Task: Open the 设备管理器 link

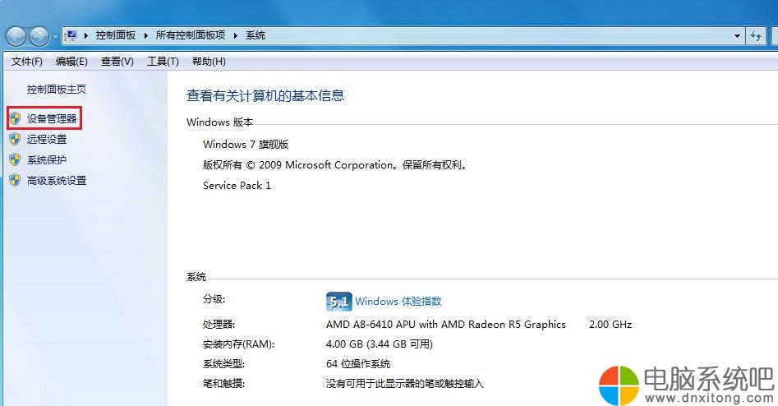Action: pyautogui.click(x=52, y=118)
